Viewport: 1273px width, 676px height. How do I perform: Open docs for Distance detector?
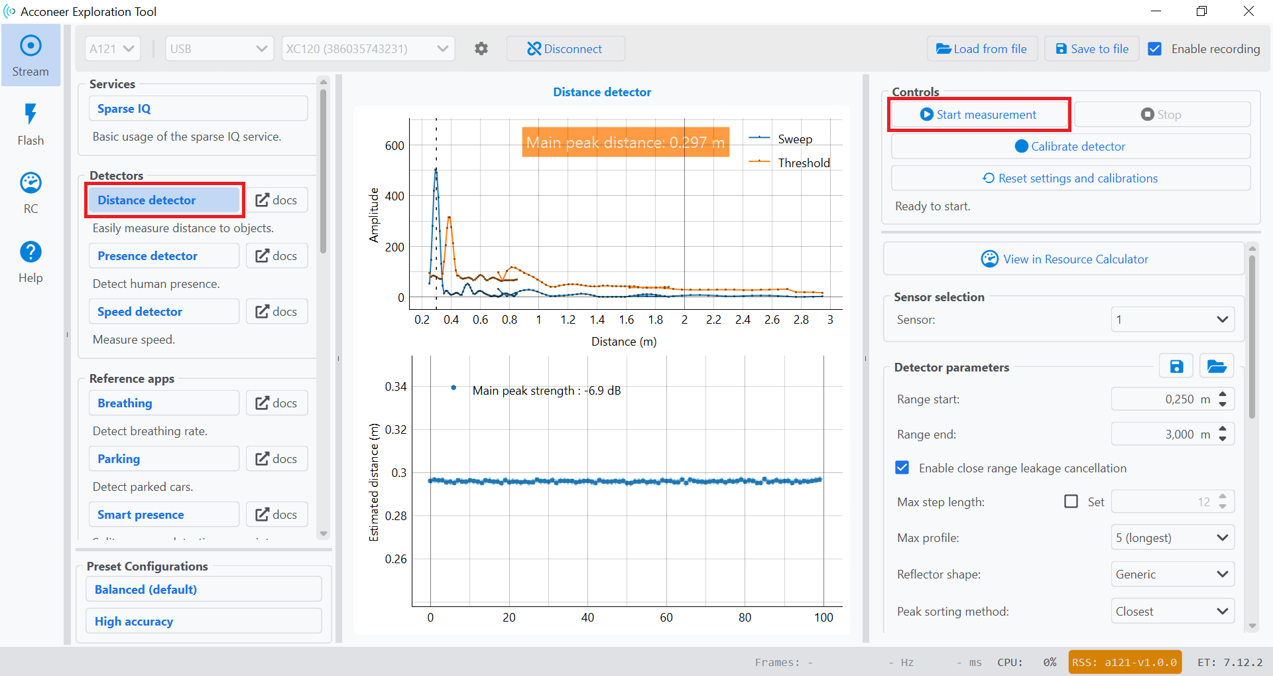[x=276, y=200]
